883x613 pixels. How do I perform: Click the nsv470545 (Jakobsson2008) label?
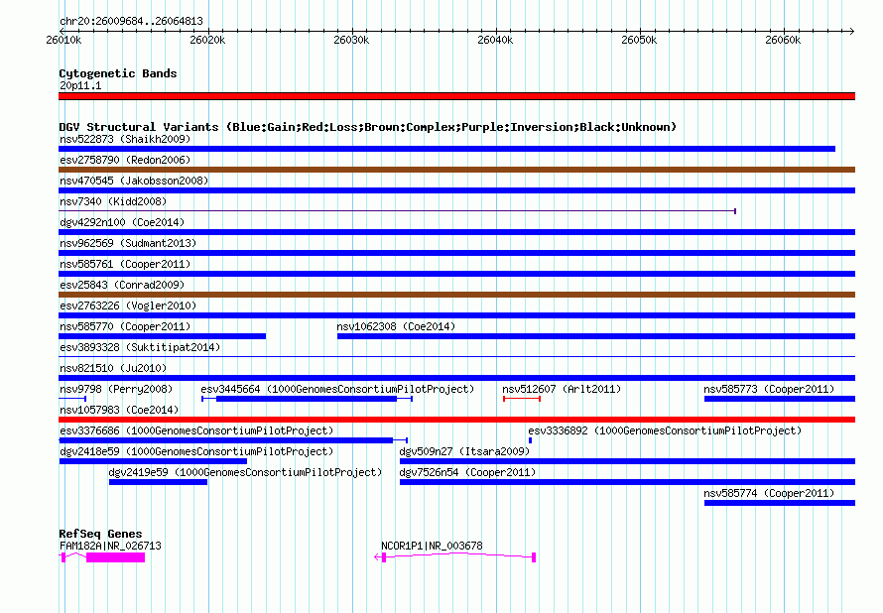point(134,181)
